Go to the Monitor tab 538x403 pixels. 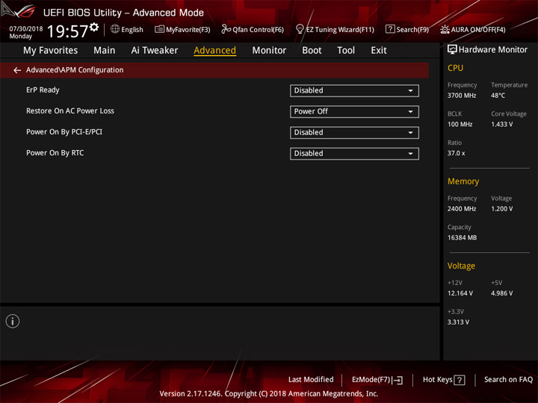point(269,51)
